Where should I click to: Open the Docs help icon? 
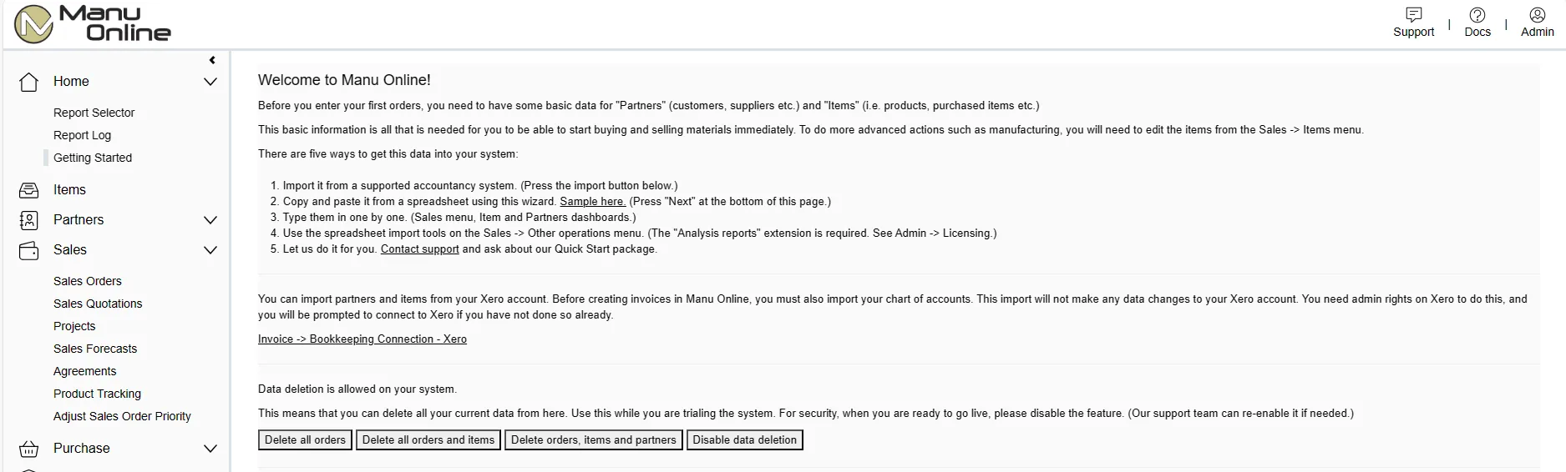pyautogui.click(x=1477, y=15)
